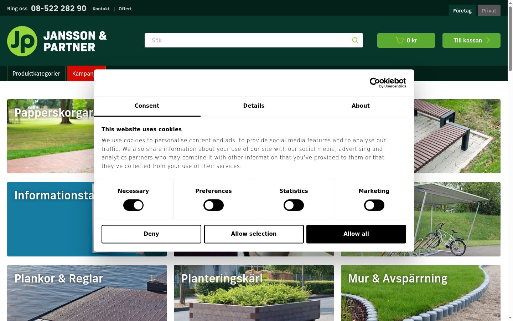Select the Företag customer tab

pos(462,10)
